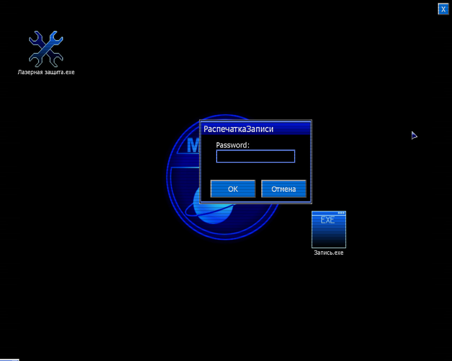Click the РаспечаткаЗаписи dialog title bar
The width and height of the screenshot is (452, 361).
click(x=256, y=129)
